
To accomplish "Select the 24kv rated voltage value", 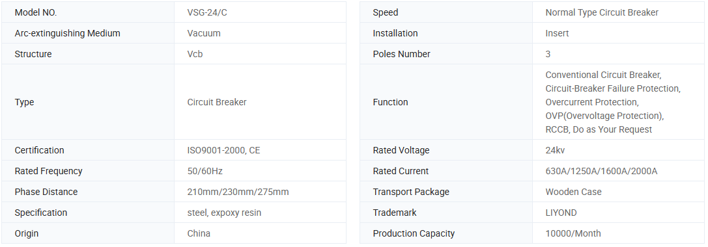I will coord(555,150).
